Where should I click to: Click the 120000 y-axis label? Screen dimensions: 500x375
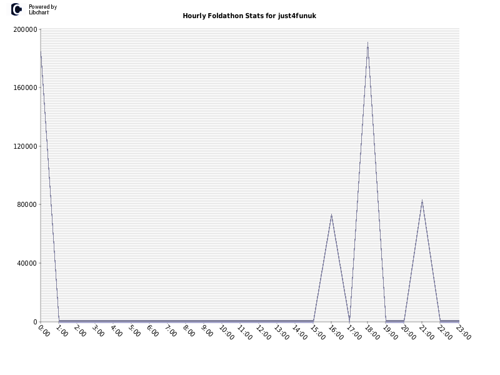click(x=25, y=146)
